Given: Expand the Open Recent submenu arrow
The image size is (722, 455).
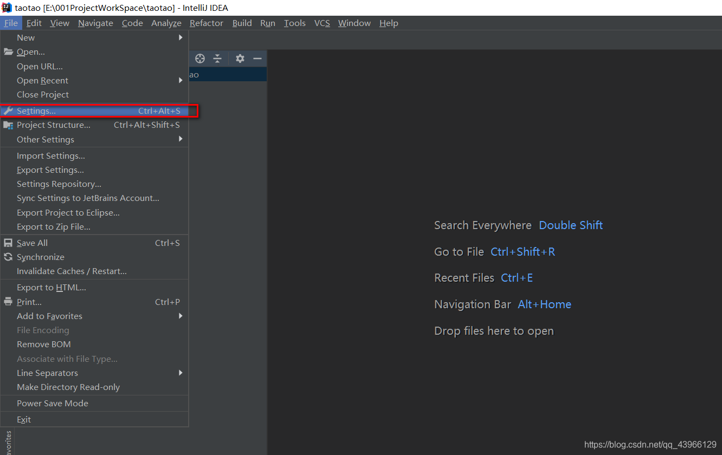Looking at the screenshot, I should pyautogui.click(x=181, y=80).
